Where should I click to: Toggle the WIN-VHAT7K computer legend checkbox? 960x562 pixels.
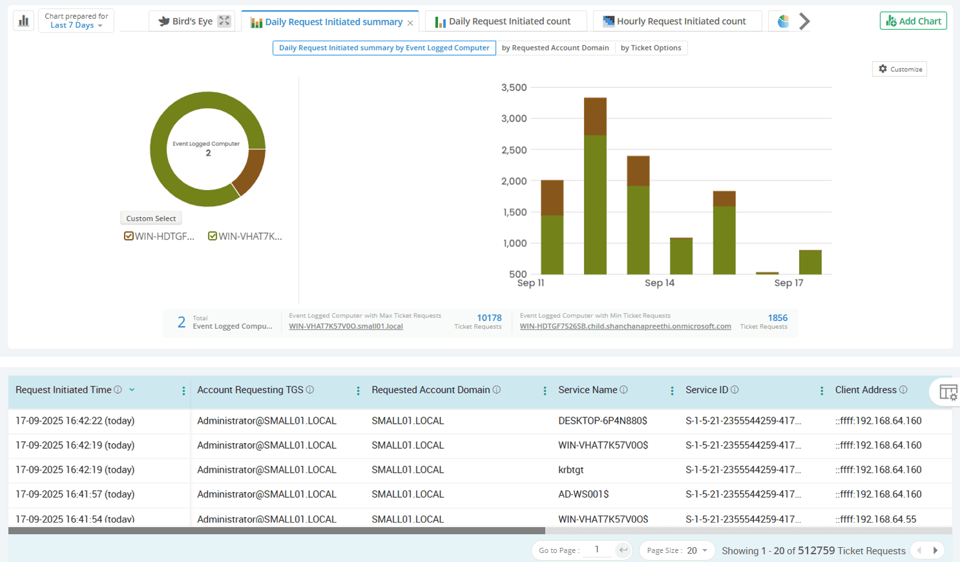[213, 236]
